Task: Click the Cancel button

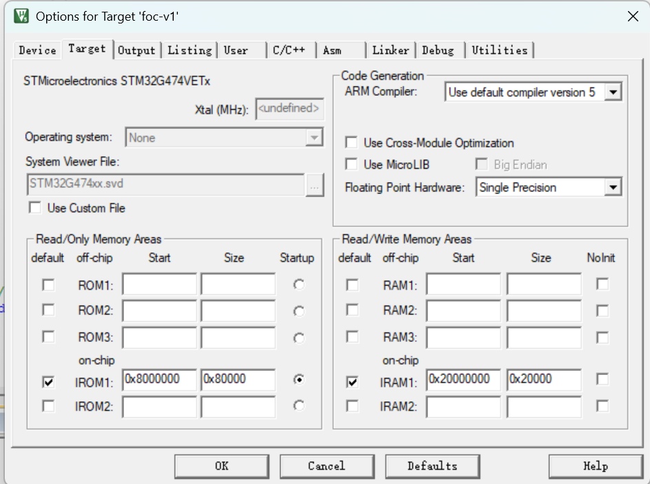Action: coord(327,466)
